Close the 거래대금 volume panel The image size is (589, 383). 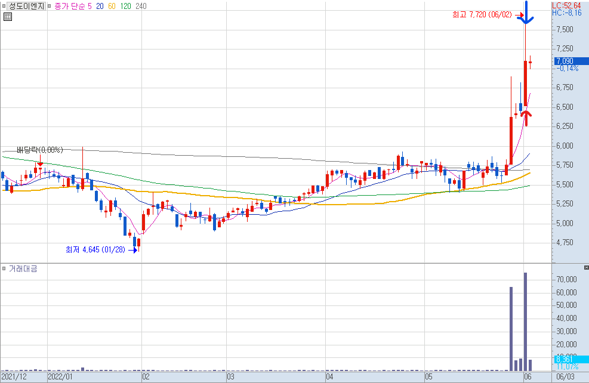tap(586, 267)
